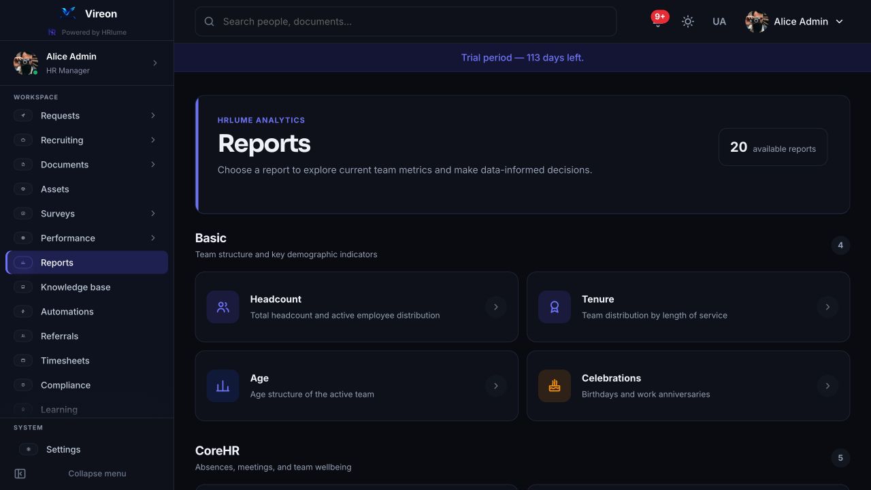Open the Celebrations report title
The height and width of the screenshot is (490, 871).
[612, 378]
